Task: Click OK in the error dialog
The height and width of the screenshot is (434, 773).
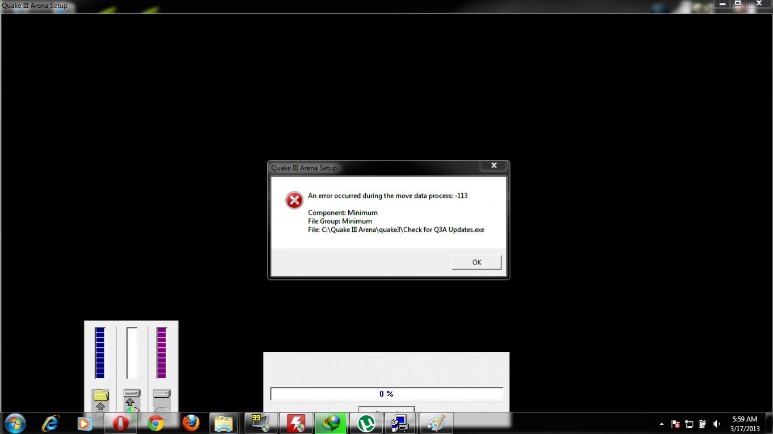Action: [x=476, y=262]
